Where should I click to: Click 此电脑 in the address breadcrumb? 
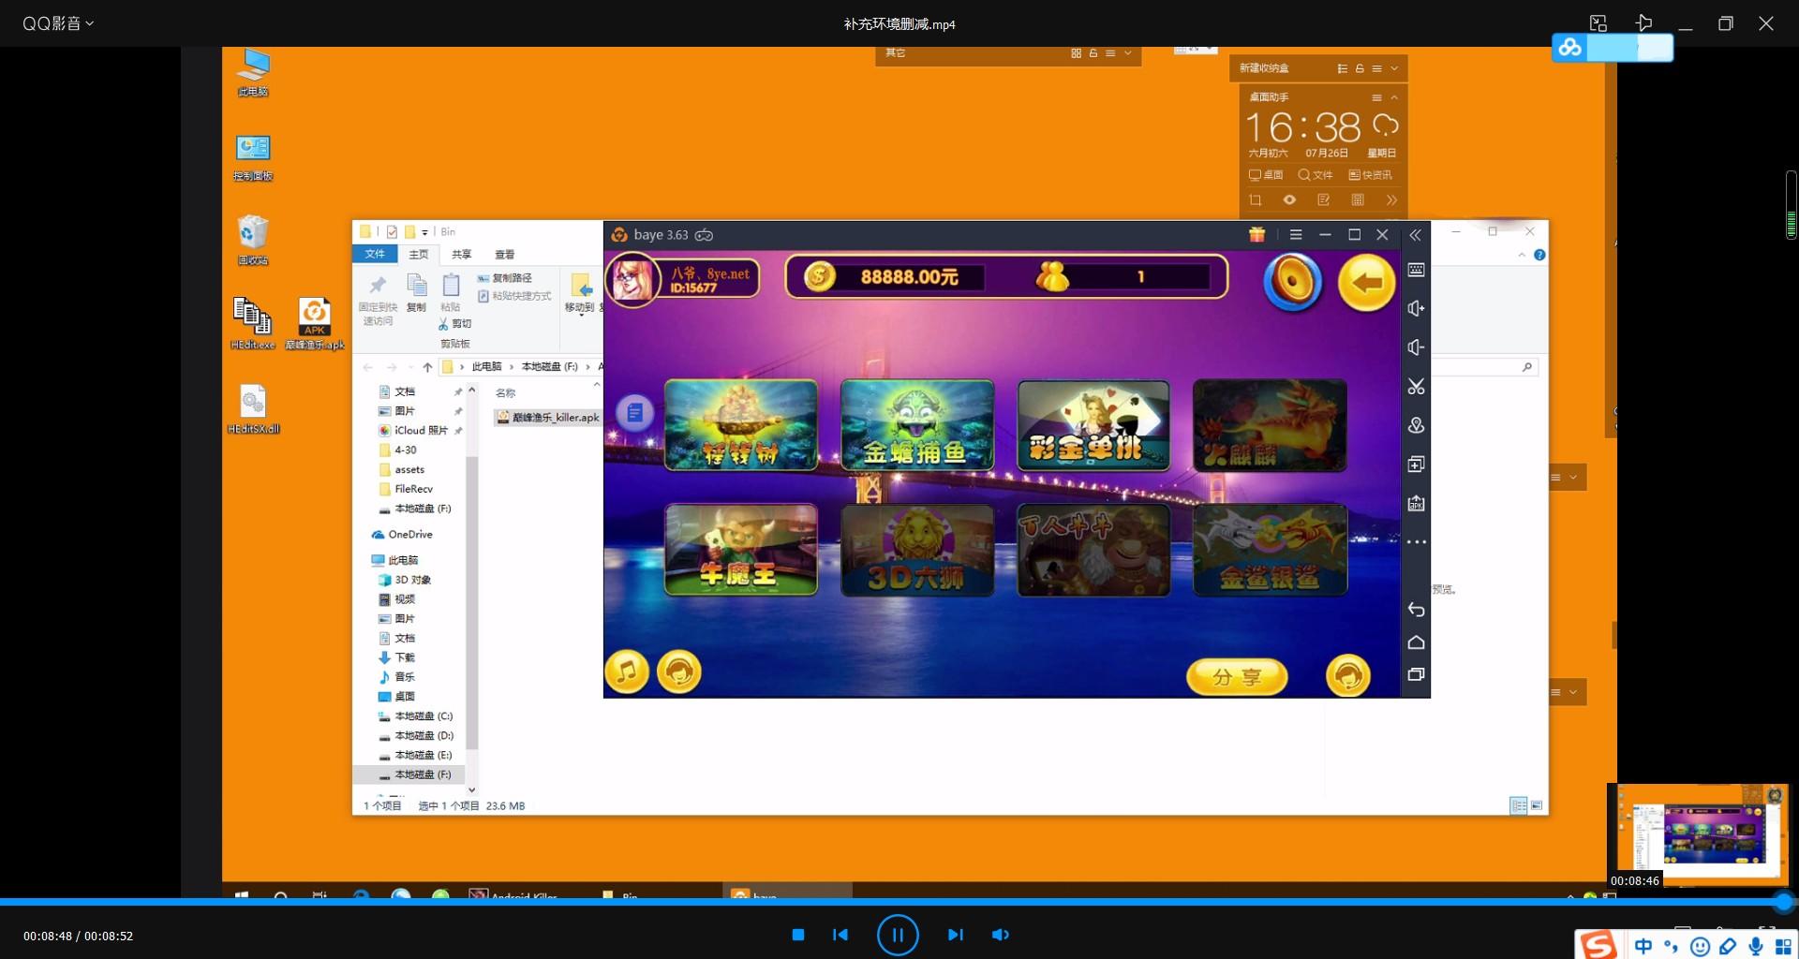point(486,367)
